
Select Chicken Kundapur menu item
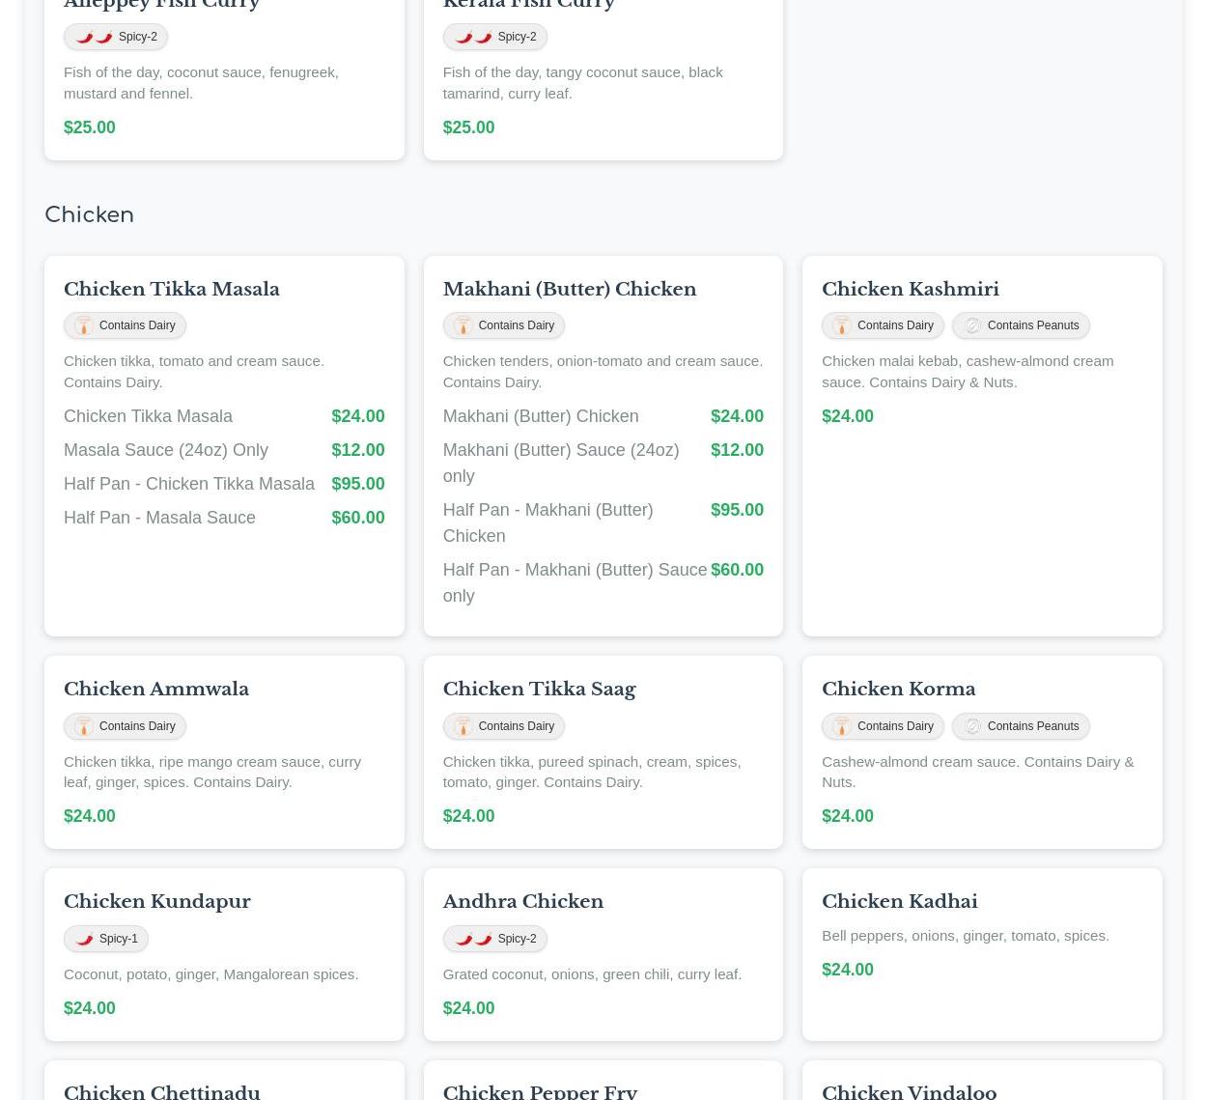point(157,901)
